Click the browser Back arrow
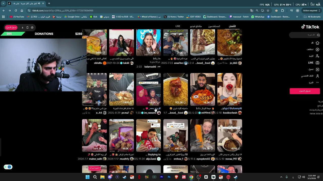Image resolution: width=323 pixels, height=181 pixels. 4,11
